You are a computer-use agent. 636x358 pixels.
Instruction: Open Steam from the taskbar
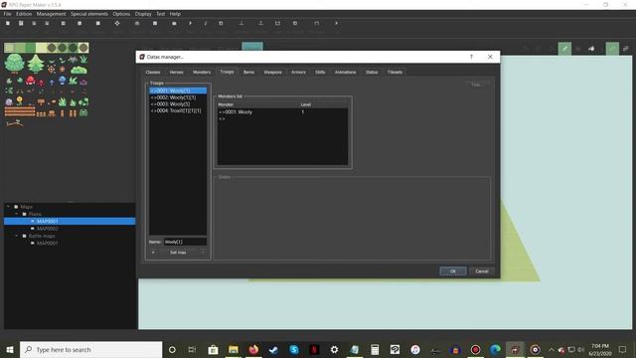click(274, 349)
